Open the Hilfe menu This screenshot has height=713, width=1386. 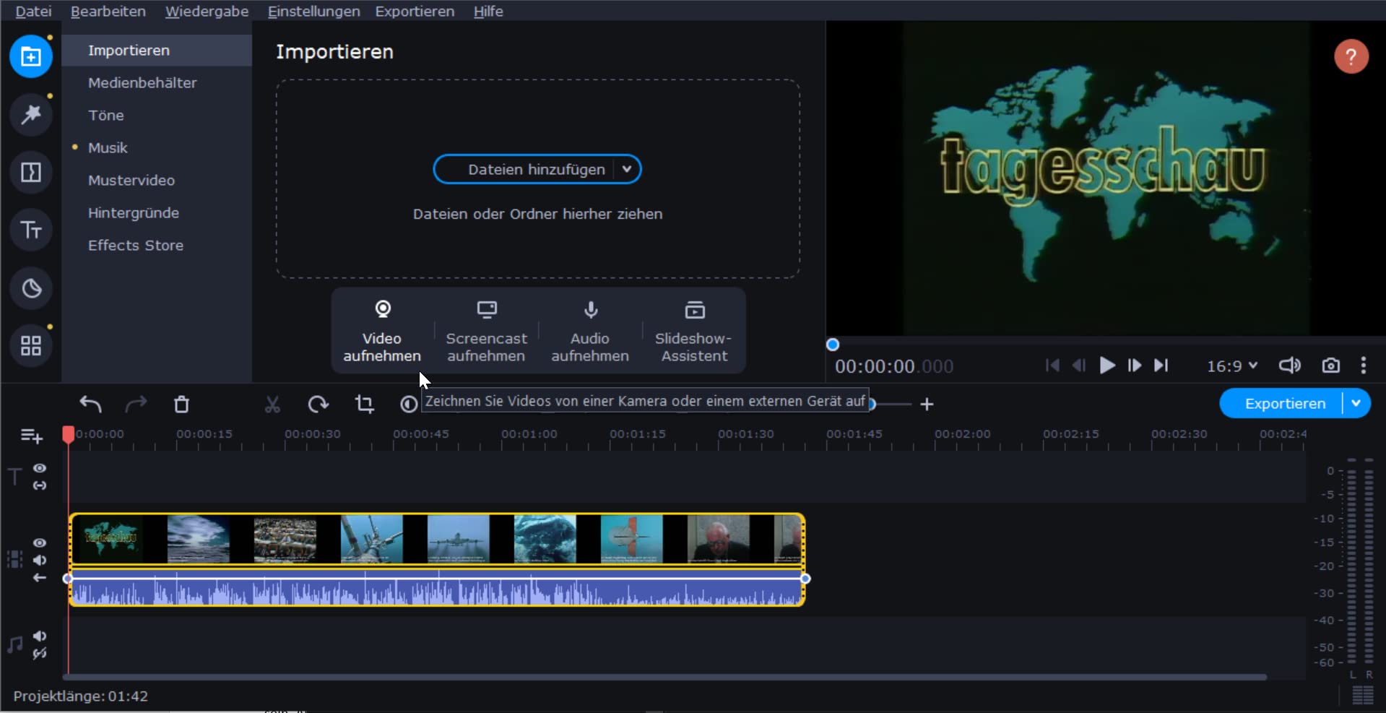(x=488, y=11)
